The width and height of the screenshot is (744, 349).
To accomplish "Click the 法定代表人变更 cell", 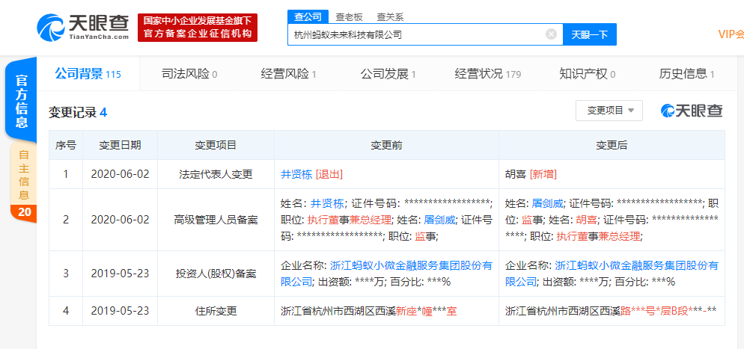I will 216,174.
